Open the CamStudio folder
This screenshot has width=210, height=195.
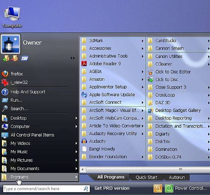[x=178, y=41]
